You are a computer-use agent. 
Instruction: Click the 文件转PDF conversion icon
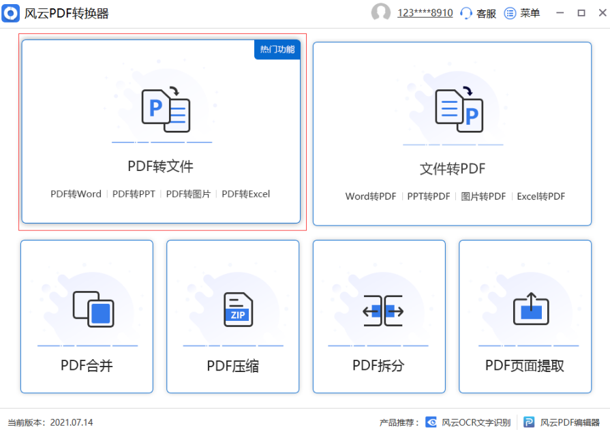[459, 110]
